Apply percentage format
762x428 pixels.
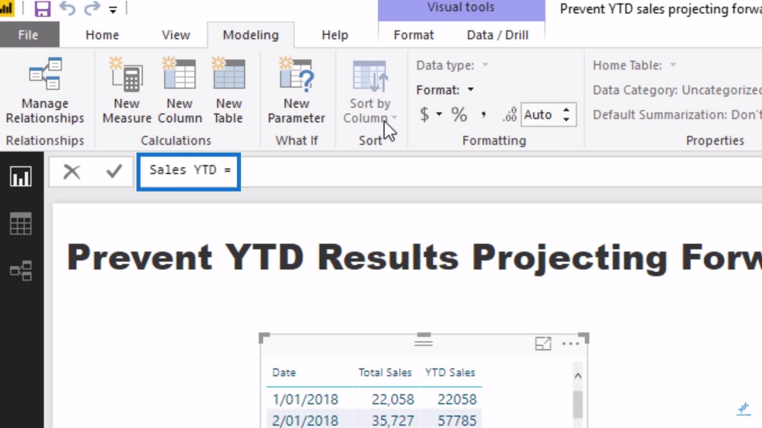[x=459, y=114]
